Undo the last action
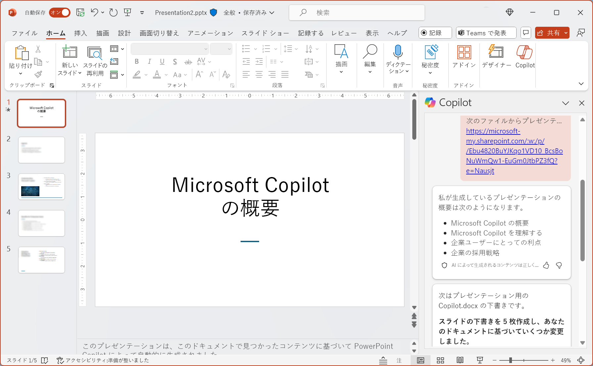The width and height of the screenshot is (593, 366). tap(94, 13)
